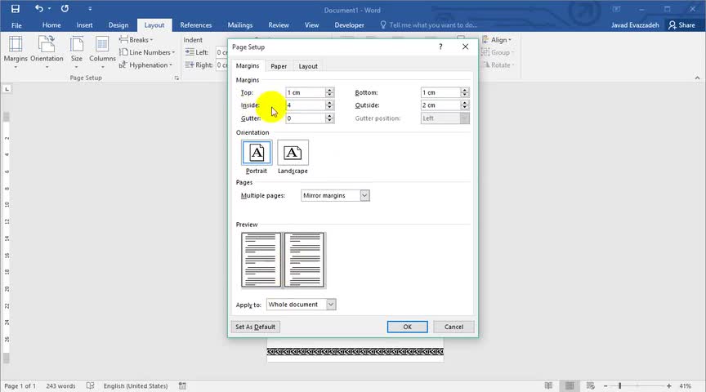Close the Page Setup dialog
Viewport: 706px width, 392px height.
[x=465, y=47]
